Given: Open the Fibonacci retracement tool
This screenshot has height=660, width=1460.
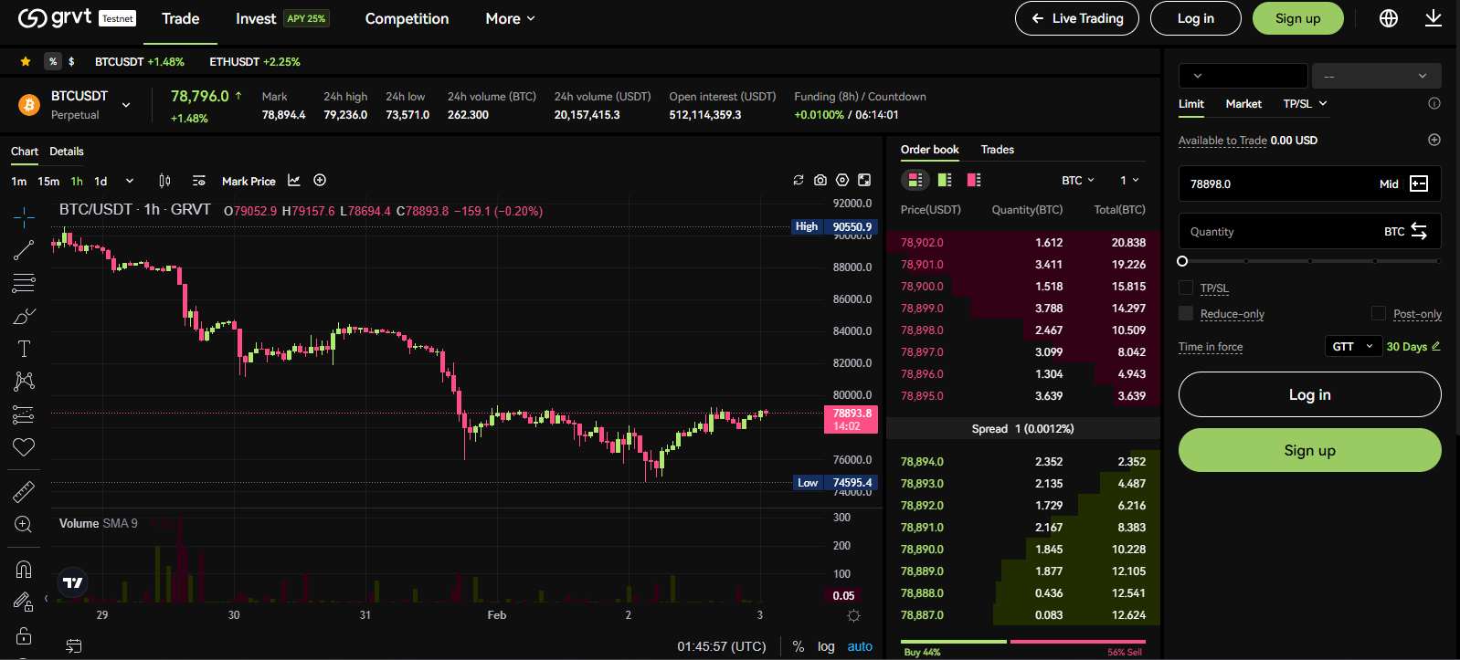Looking at the screenshot, I should tap(24, 283).
